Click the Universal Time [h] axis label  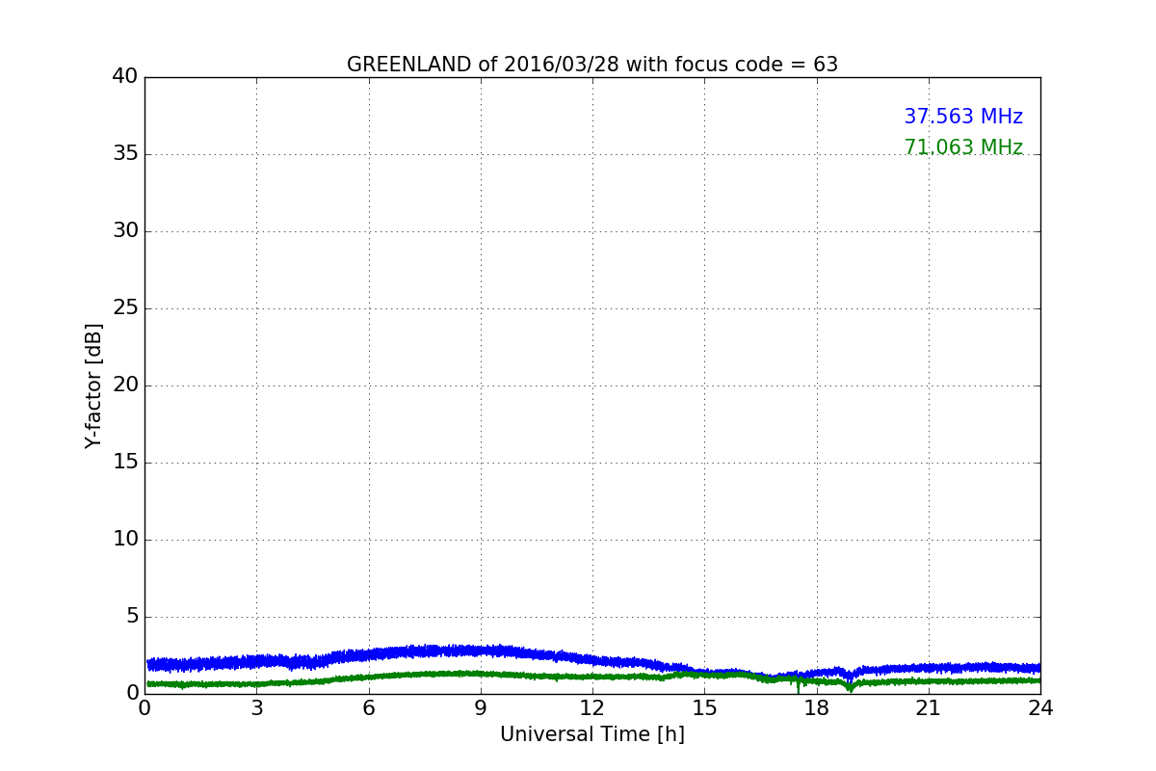click(592, 734)
